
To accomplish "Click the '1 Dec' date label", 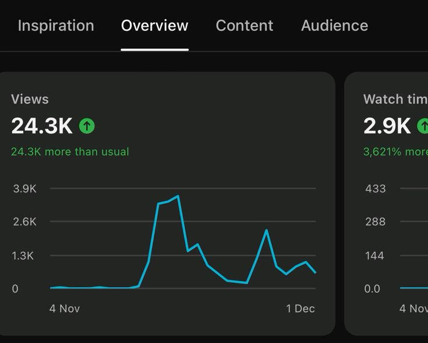I will (300, 309).
